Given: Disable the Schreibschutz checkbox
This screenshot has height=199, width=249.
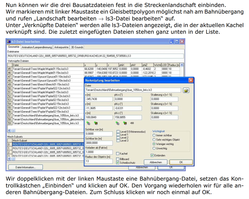Looking at the screenshot, I should (x=118, y=162).
